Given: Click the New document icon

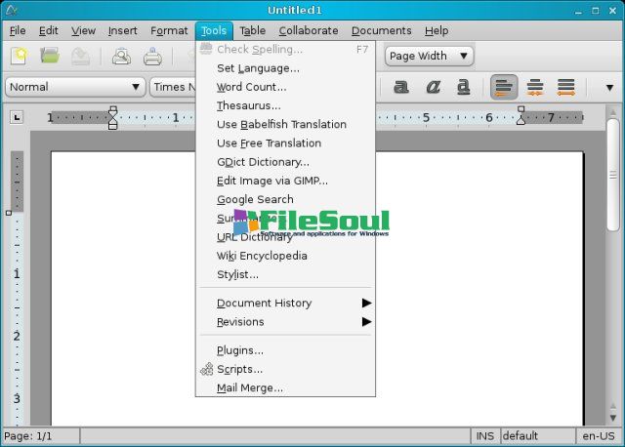Looking at the screenshot, I should 20,56.
